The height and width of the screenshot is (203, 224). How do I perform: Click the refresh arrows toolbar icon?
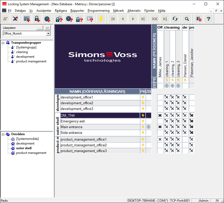[x=175, y=19]
